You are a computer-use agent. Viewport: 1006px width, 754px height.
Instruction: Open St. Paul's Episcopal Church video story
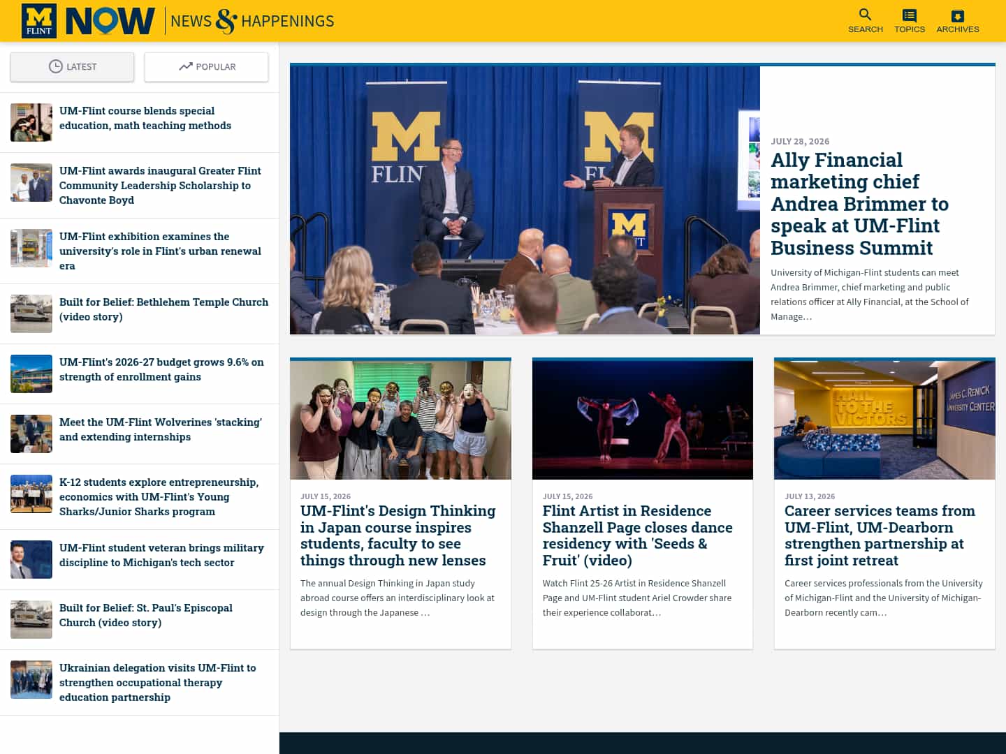tap(146, 615)
